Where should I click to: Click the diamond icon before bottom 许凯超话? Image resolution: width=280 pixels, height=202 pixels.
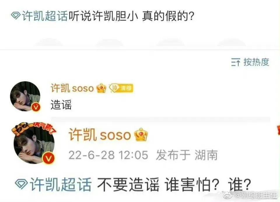(21, 184)
